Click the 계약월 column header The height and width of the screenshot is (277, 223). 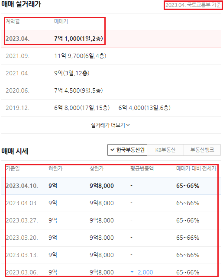[13, 21]
